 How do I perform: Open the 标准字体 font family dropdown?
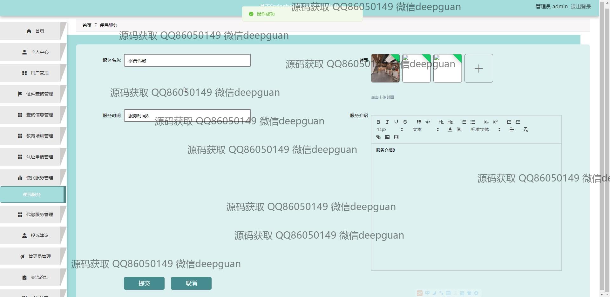[486, 129]
